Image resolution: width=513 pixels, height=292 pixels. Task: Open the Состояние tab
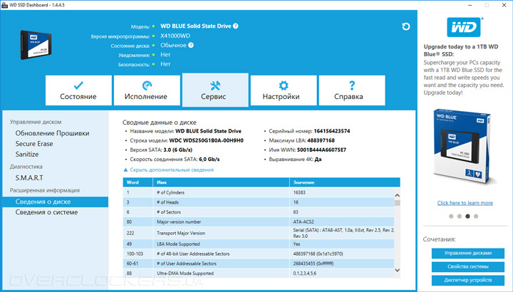click(78, 90)
